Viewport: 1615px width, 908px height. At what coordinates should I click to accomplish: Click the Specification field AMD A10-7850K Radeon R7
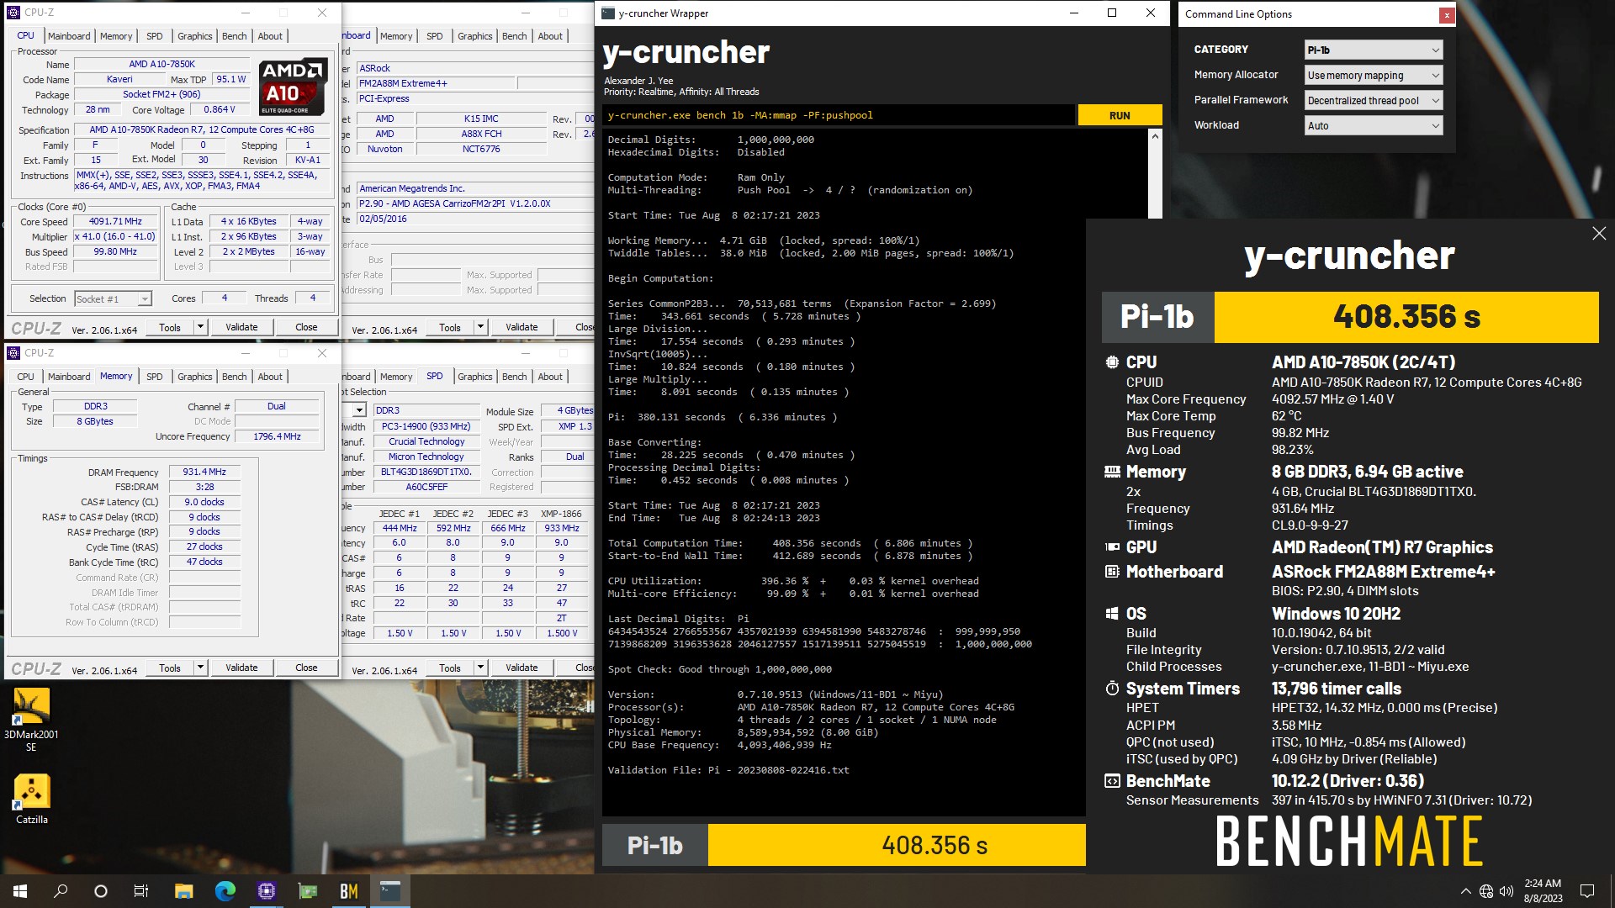pos(202,129)
